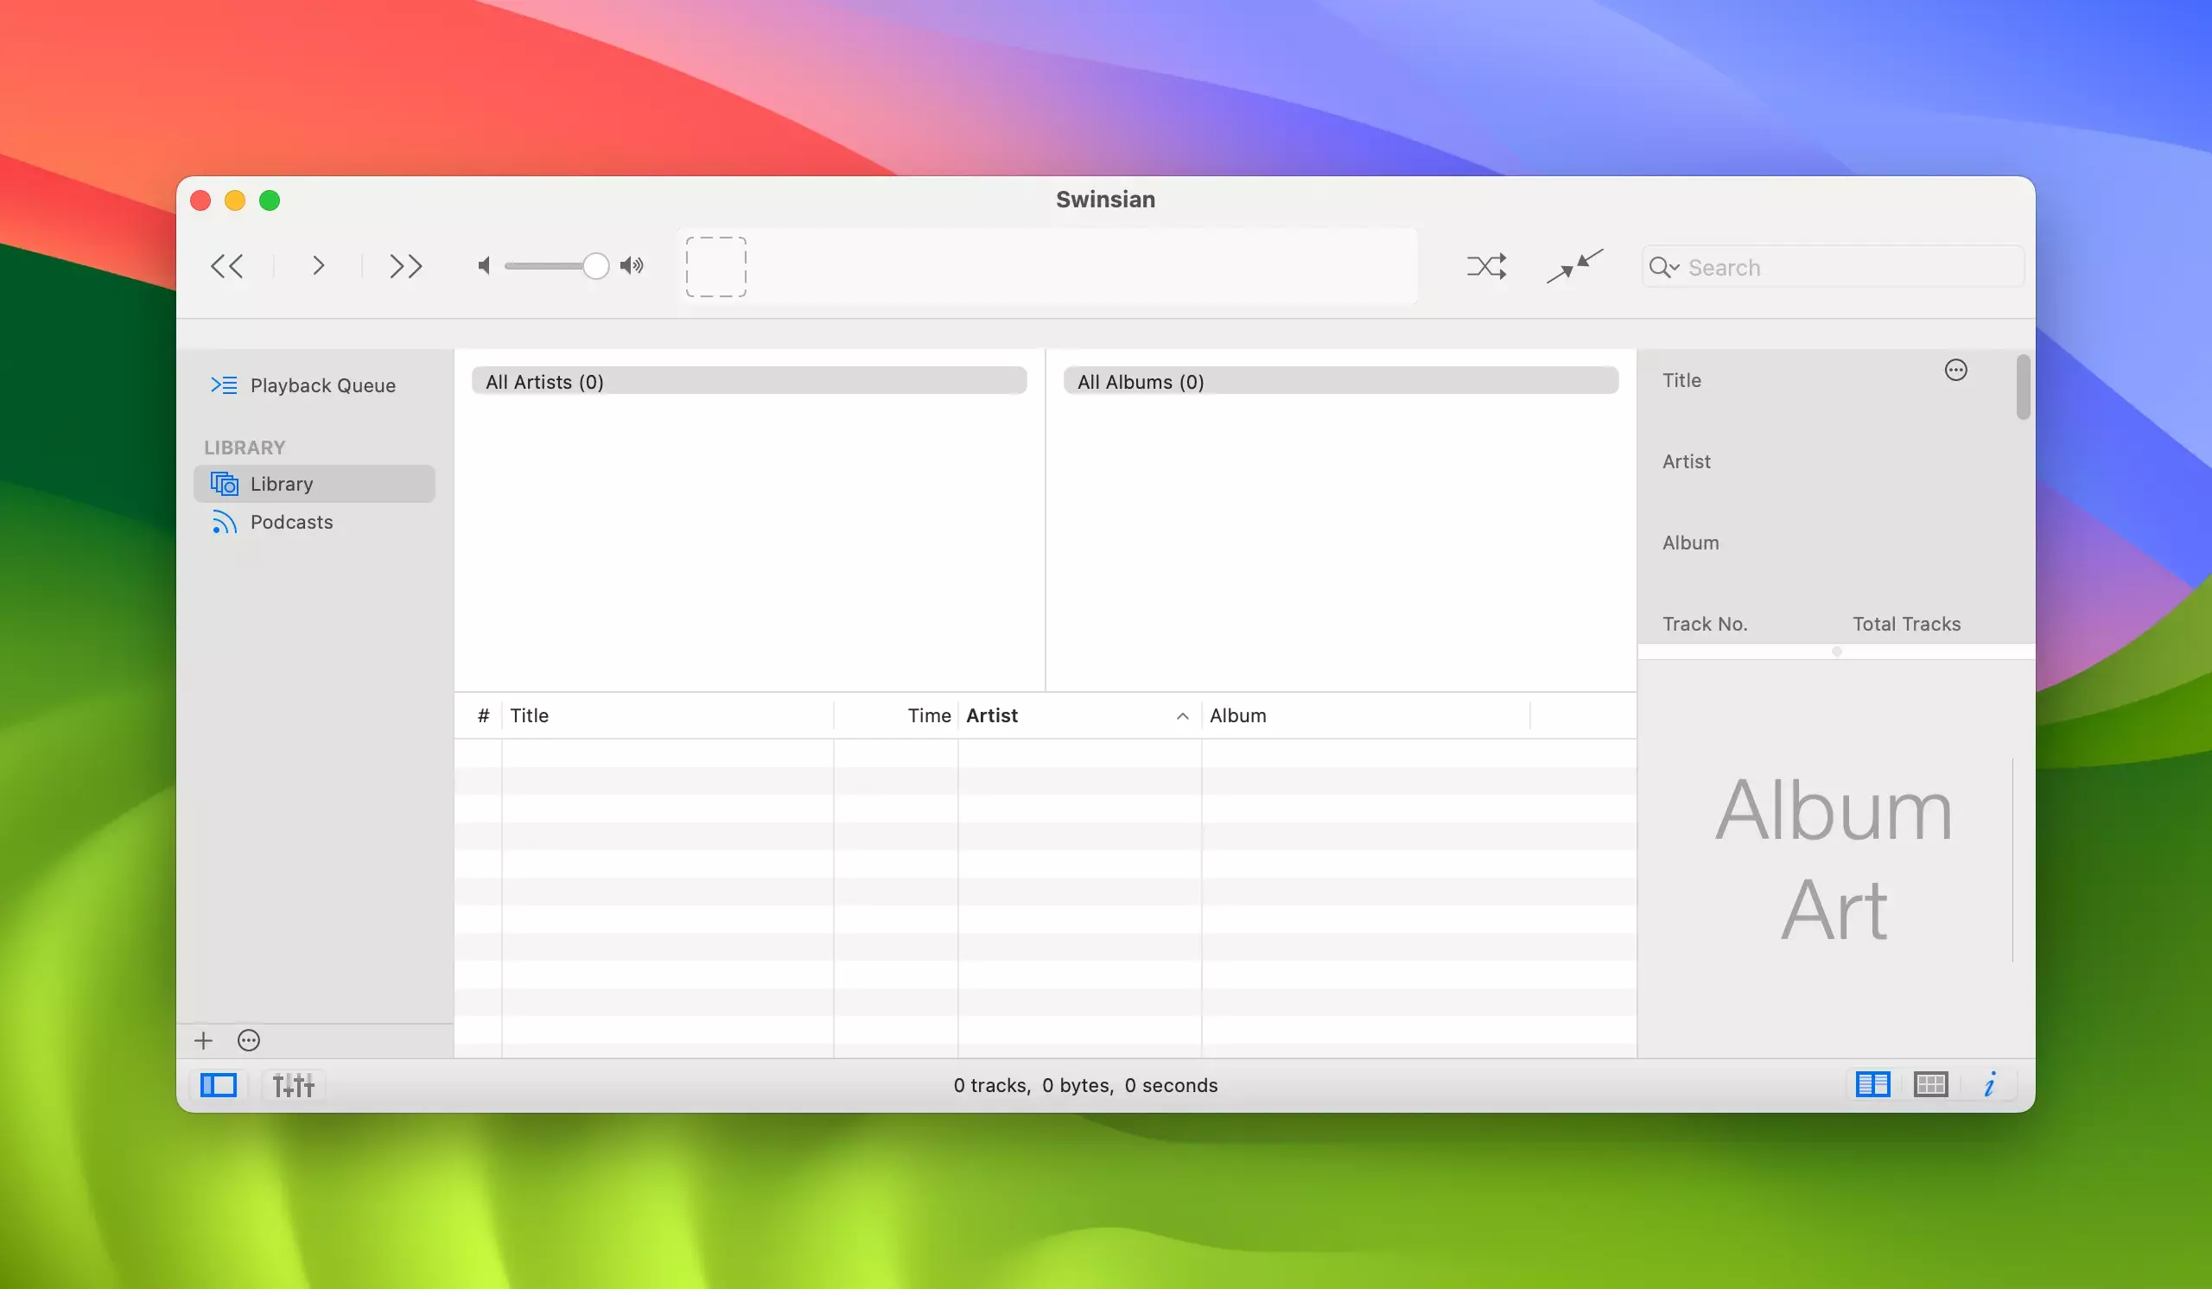Open search options magnifier dropdown
This screenshot has width=2212, height=1289.
click(x=1663, y=267)
